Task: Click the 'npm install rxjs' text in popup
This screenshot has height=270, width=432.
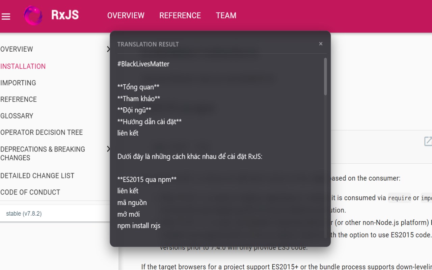Action: [x=139, y=225]
